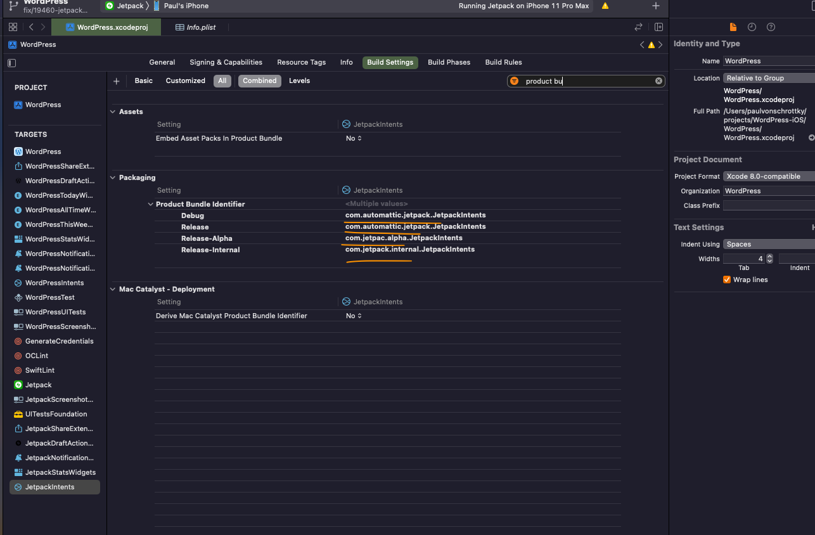This screenshot has height=535, width=815.
Task: Show Customized build settings
Action: click(x=186, y=81)
